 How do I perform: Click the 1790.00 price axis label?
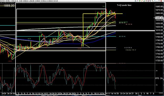159,37
